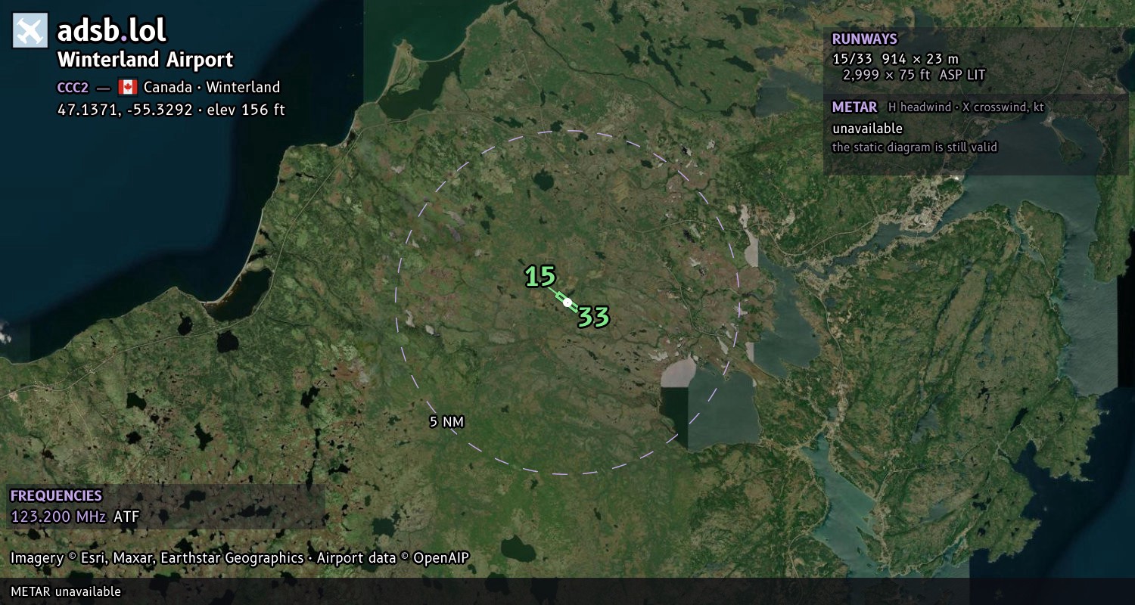1135x605 pixels.
Task: Click the imagery and OpenAIP attribution line
Action: pos(240,558)
